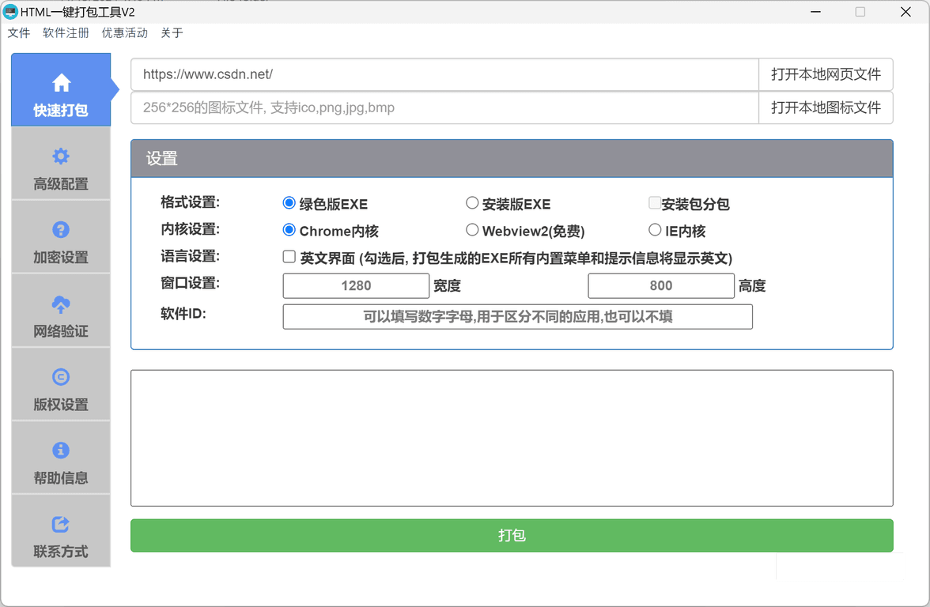The height and width of the screenshot is (607, 930).
Task: Select the IE内核 kernel option
Action: (655, 230)
